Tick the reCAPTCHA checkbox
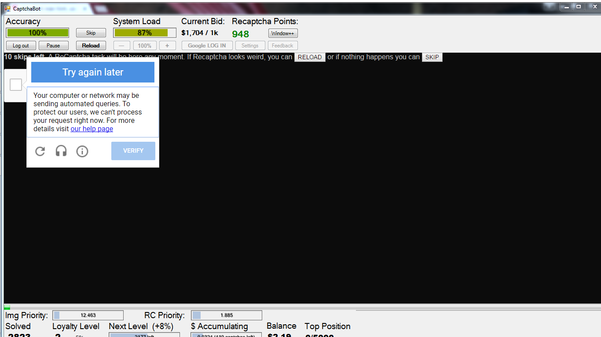Screen dimensions: 601x337 pyautogui.click(x=16, y=85)
